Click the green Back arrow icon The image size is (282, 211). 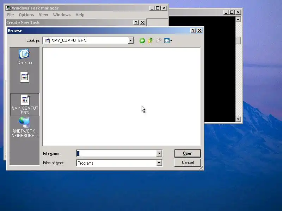click(142, 40)
